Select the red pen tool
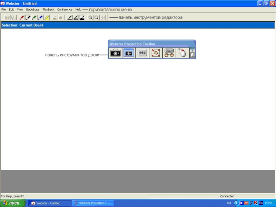Screen dimensions: 276x207 point(22,18)
